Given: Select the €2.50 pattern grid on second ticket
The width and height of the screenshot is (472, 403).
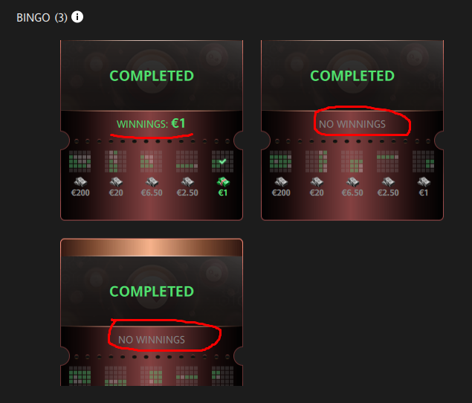Looking at the screenshot, I should (387, 161).
